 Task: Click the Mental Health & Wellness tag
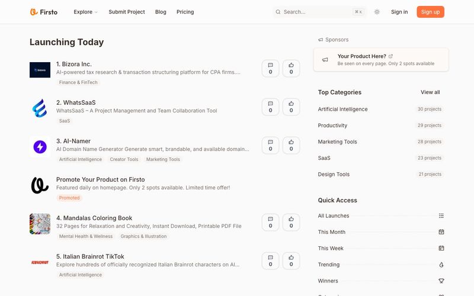(x=86, y=236)
